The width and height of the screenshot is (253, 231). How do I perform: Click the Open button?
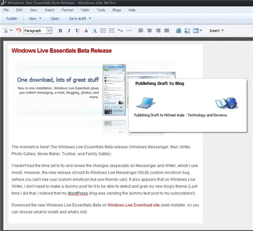55,19
